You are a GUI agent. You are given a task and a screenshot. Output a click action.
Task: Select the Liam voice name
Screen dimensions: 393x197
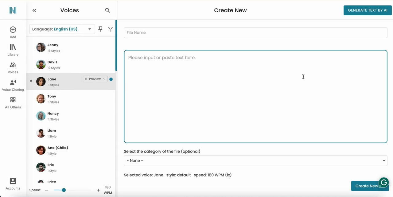[x=52, y=131]
